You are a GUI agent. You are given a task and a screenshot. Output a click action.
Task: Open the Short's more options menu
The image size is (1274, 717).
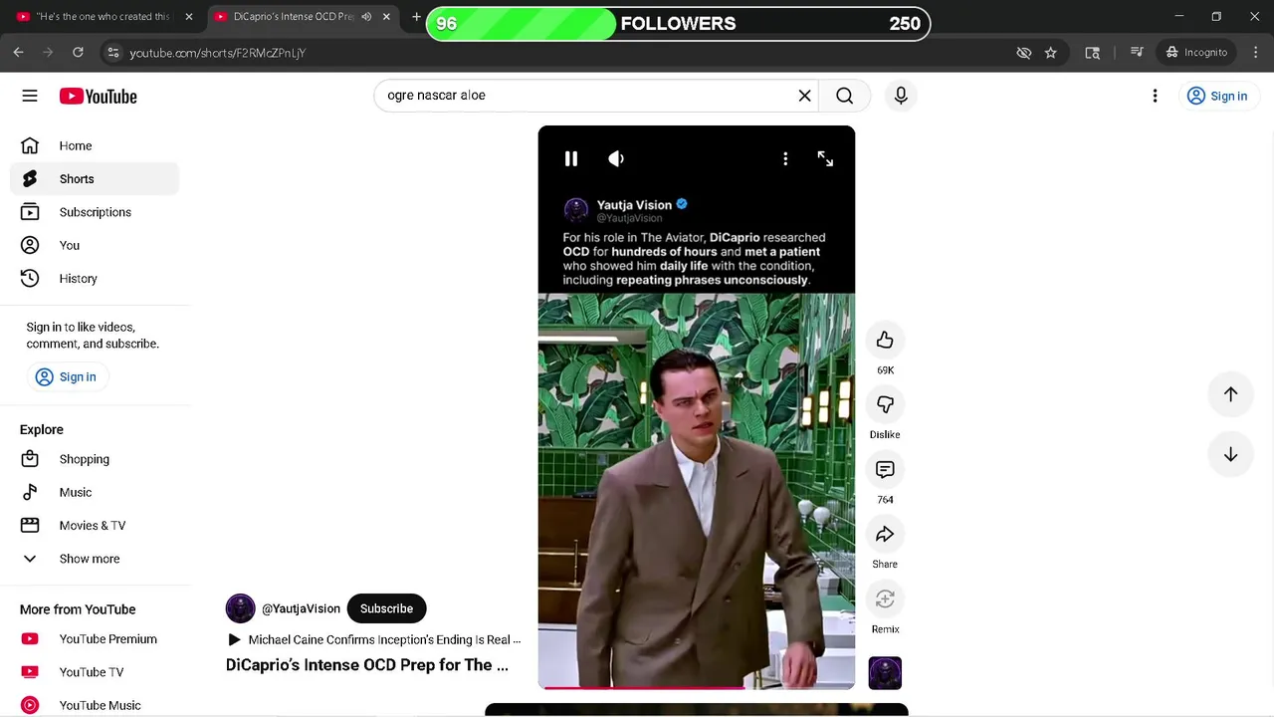[x=785, y=158]
